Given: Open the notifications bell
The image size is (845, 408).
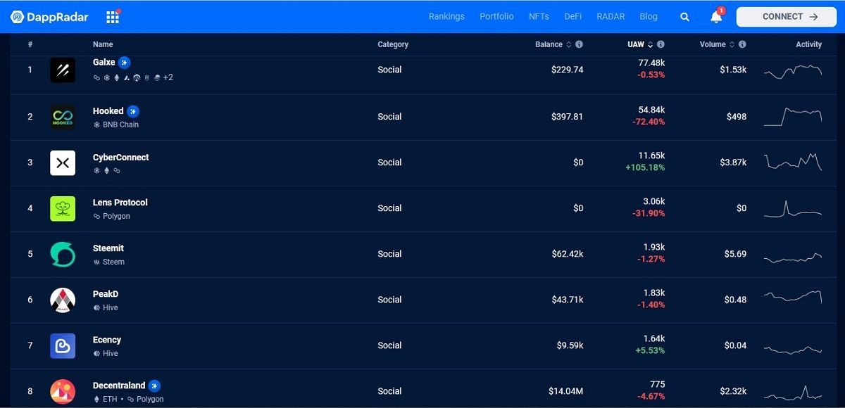Looking at the screenshot, I should tap(716, 16).
